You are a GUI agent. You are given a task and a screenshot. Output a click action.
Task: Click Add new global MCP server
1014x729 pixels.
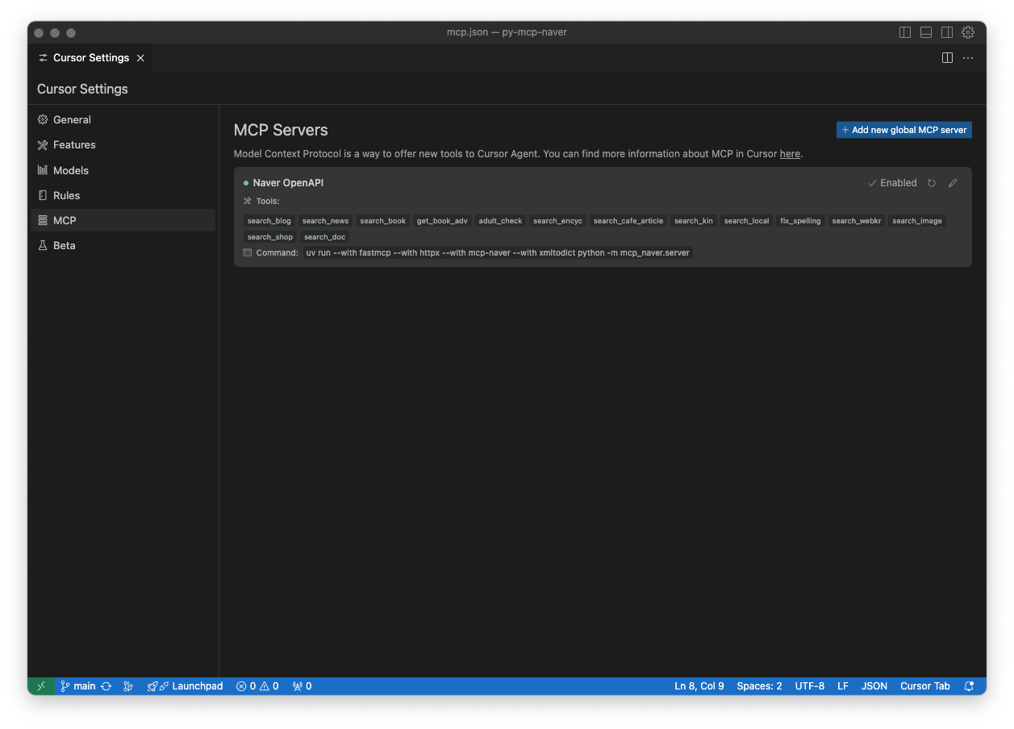[x=903, y=129]
